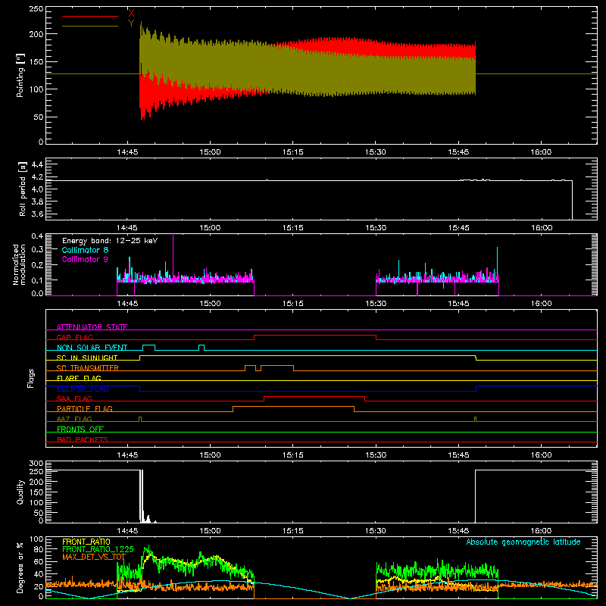This screenshot has width=606, height=606.
Task: Click the 0.1 tick on modulation axis
Action: [37, 280]
